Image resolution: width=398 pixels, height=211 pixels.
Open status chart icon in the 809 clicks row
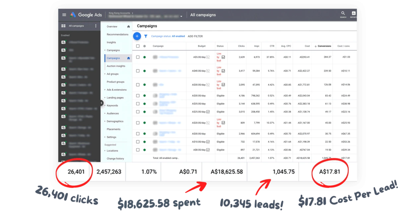pos(223,123)
